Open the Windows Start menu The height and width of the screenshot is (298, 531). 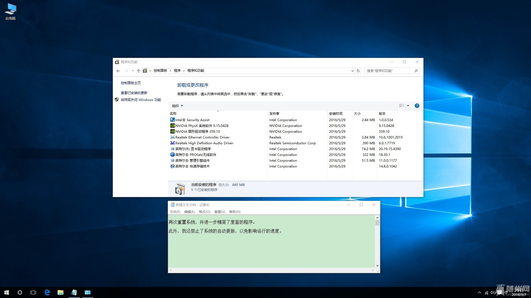pos(7,292)
